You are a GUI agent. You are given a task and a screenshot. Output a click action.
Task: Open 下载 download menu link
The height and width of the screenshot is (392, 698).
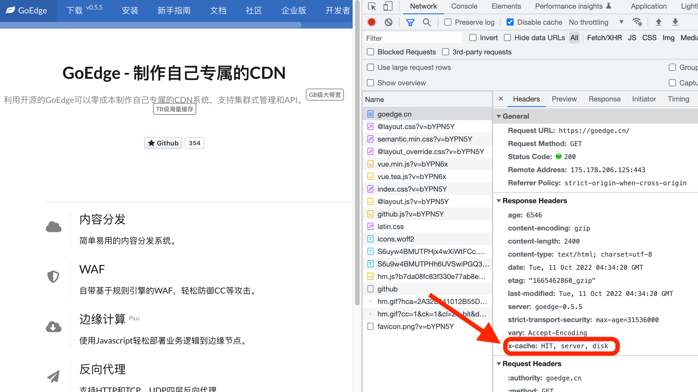(74, 11)
